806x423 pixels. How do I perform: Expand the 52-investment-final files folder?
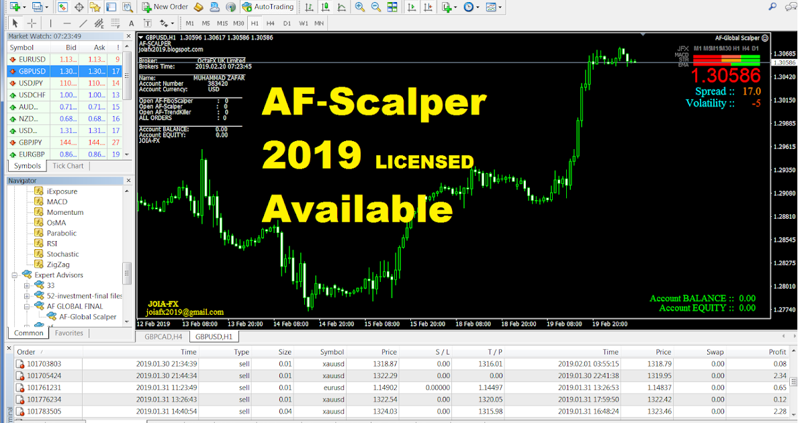click(x=27, y=296)
